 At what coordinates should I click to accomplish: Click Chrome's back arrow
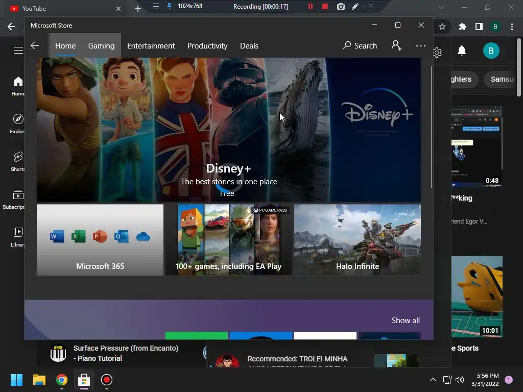[x=11, y=27]
